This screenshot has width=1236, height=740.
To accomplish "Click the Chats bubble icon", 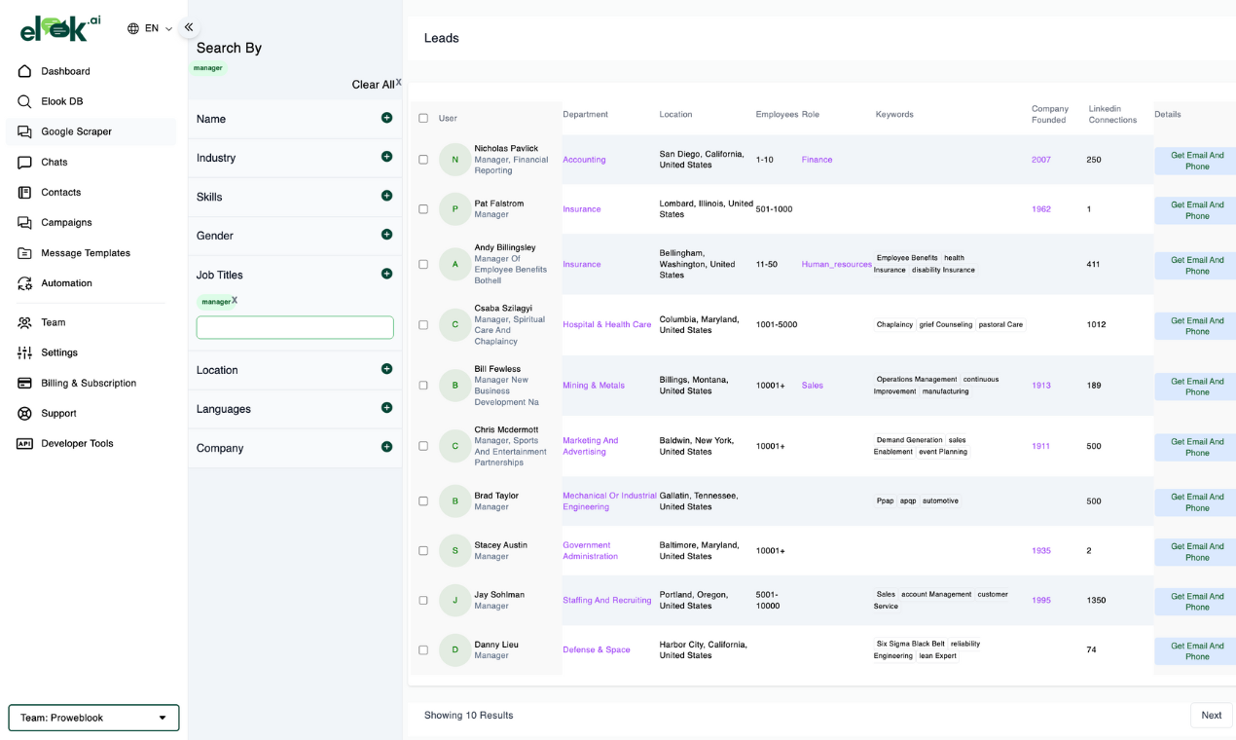I will point(24,162).
